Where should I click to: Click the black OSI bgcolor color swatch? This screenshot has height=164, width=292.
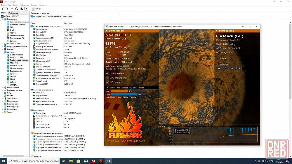coord(243,69)
